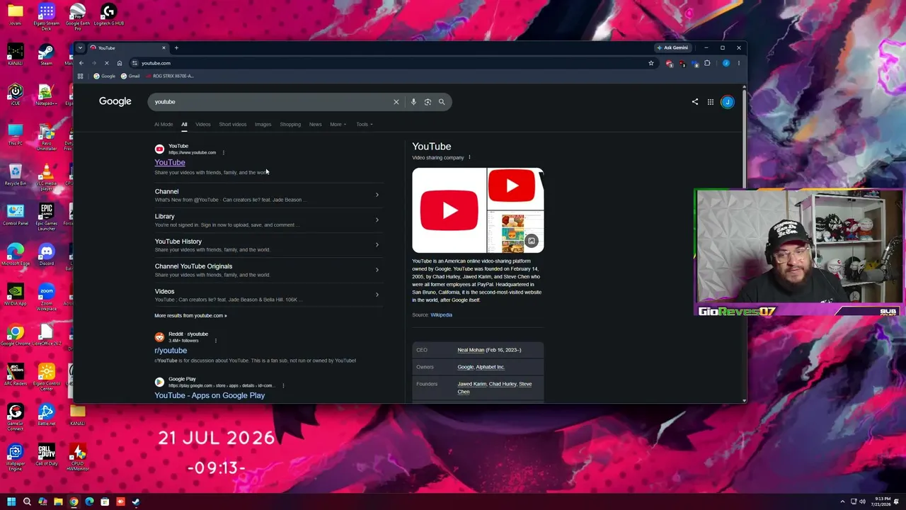
Task: Open the Chrome extensions puzzle menu
Action: pos(707,63)
